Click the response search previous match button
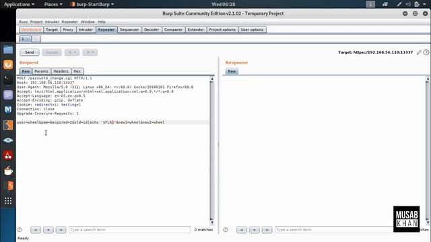 click(242, 230)
